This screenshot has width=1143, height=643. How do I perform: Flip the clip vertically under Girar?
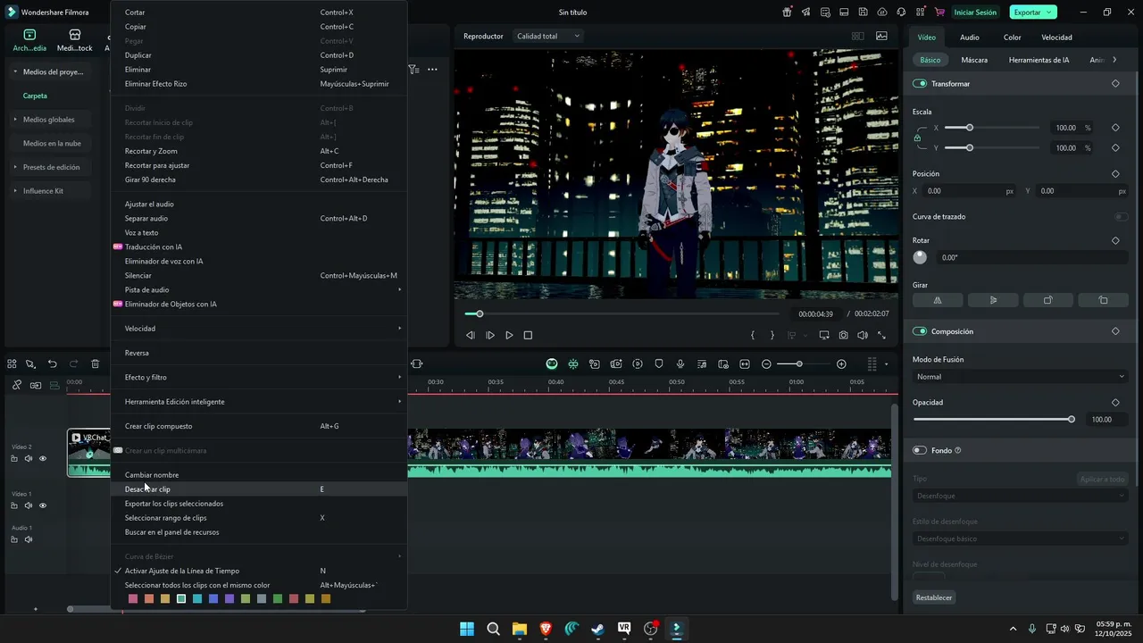pos(993,301)
